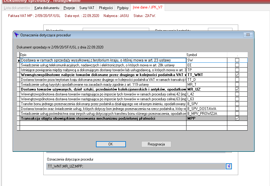
Task: Uncheck the MPP split payment checkbox
Action: [237, 118]
